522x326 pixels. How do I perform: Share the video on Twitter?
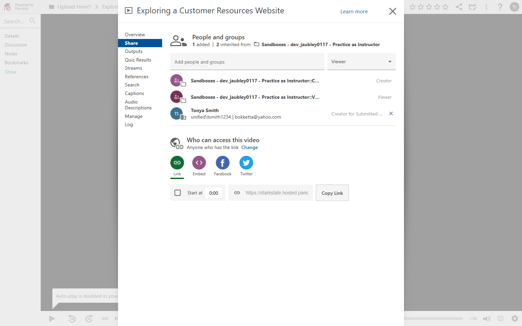tap(246, 163)
